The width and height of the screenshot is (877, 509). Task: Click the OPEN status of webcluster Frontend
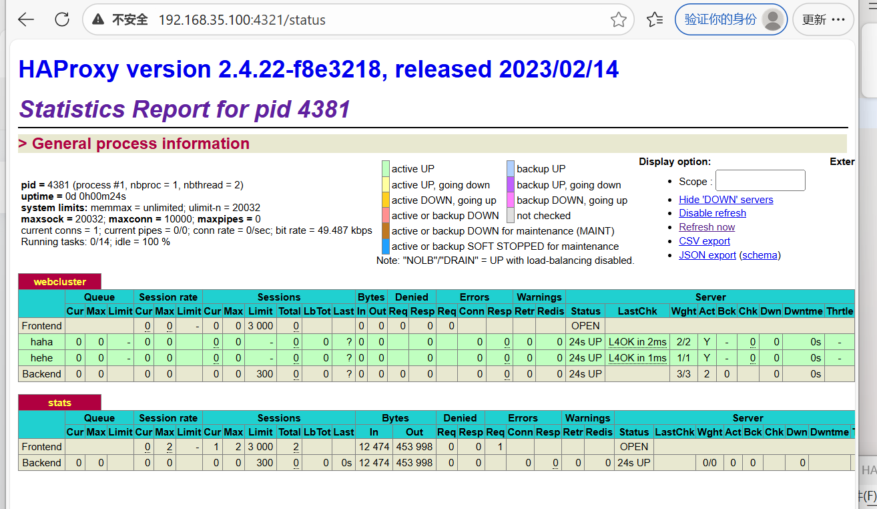tap(585, 326)
